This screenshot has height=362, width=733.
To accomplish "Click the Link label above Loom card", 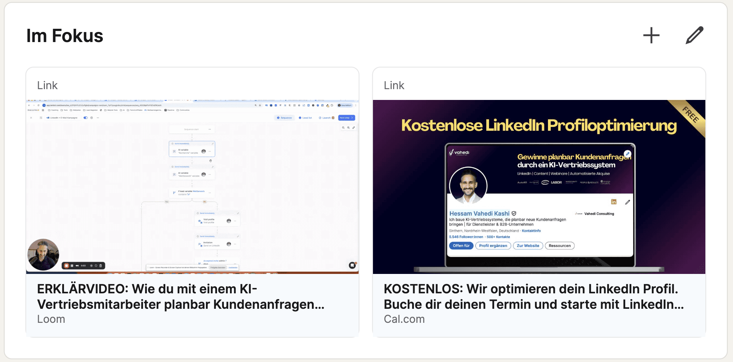I will coord(47,85).
